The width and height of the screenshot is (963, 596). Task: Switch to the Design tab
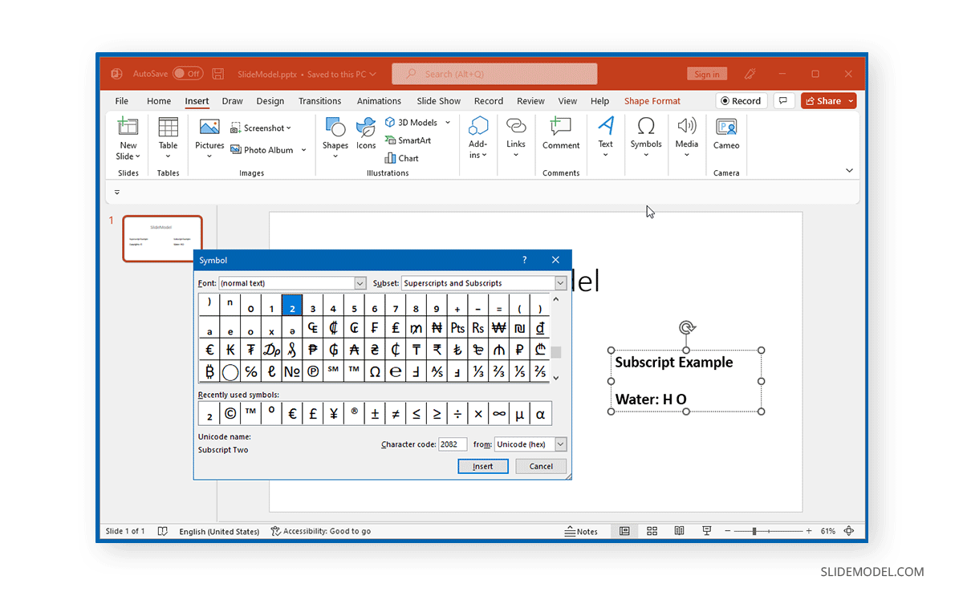[270, 100]
